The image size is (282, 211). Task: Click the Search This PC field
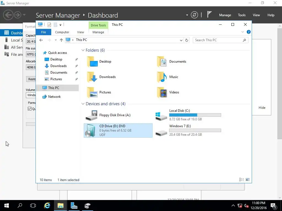[221, 40]
